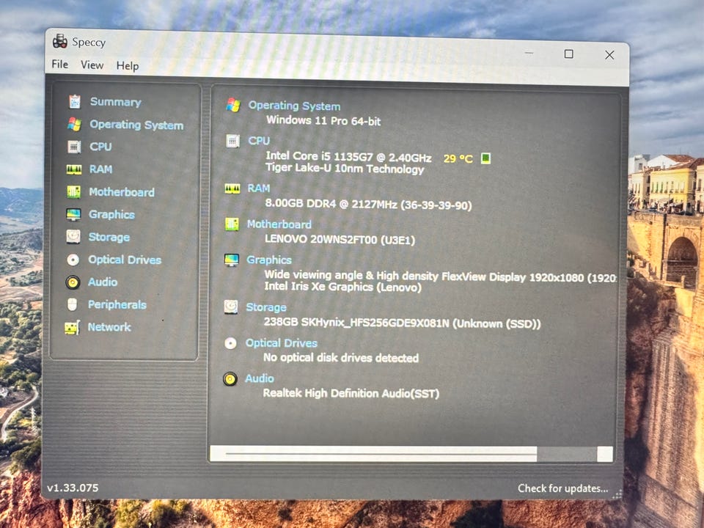Viewport: 704px width, 528px height.
Task: Click the v1.33.075 version label
Action: [x=73, y=488]
